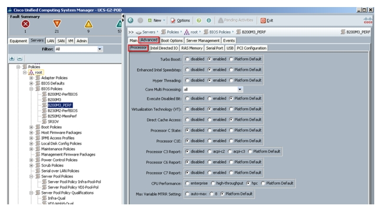This screenshot has height=212, width=382.
Task: Click the Pending Activities icon
Action: point(221,20)
